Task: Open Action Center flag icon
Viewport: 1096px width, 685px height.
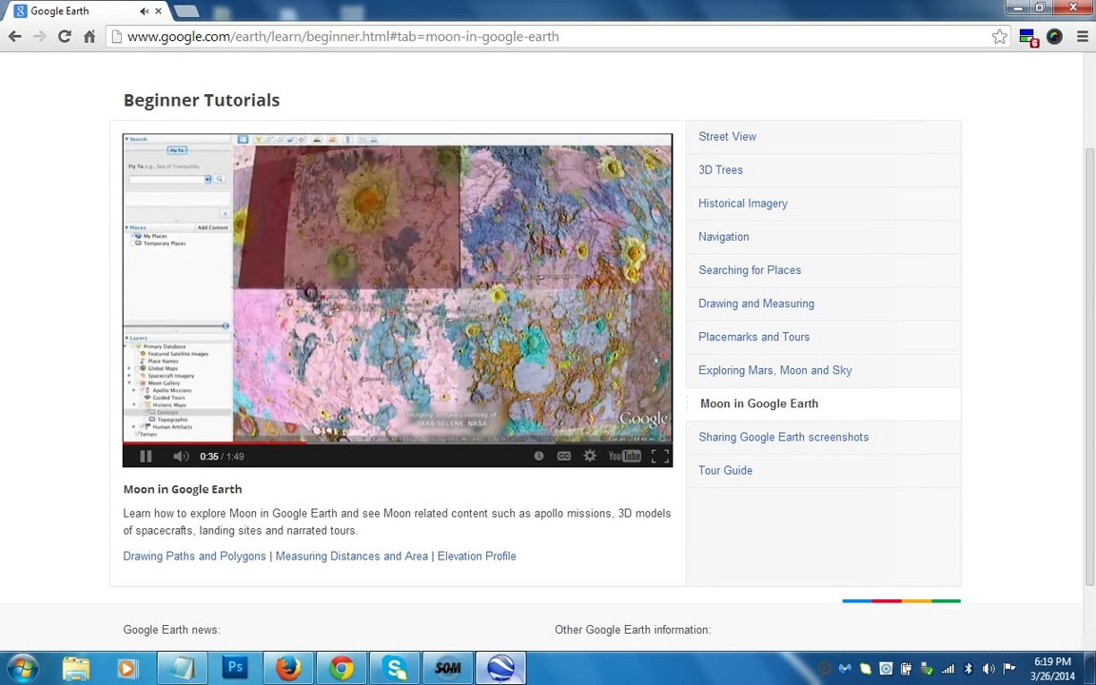Action: (1008, 669)
